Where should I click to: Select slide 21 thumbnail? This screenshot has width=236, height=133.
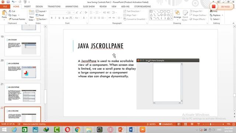pyautogui.click(x=22, y=93)
